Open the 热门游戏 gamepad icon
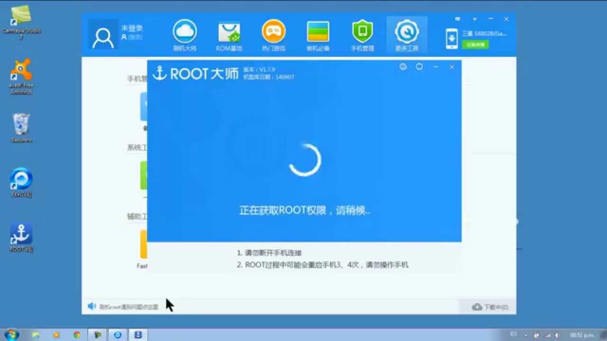This screenshot has width=607, height=341. tap(274, 36)
